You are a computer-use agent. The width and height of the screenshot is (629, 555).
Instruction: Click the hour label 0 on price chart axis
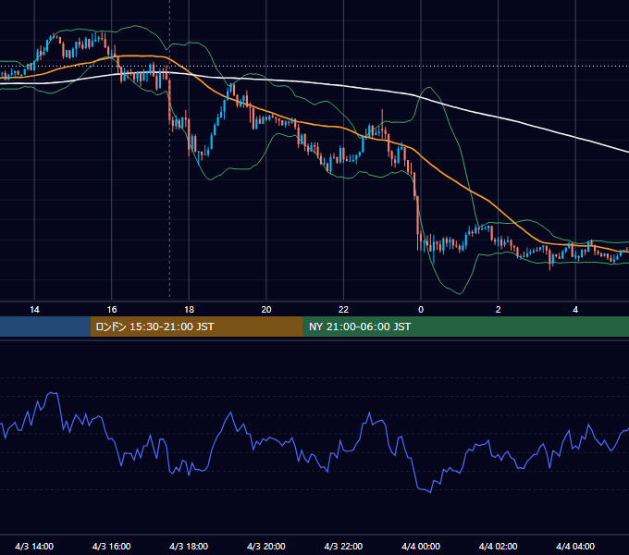(421, 310)
